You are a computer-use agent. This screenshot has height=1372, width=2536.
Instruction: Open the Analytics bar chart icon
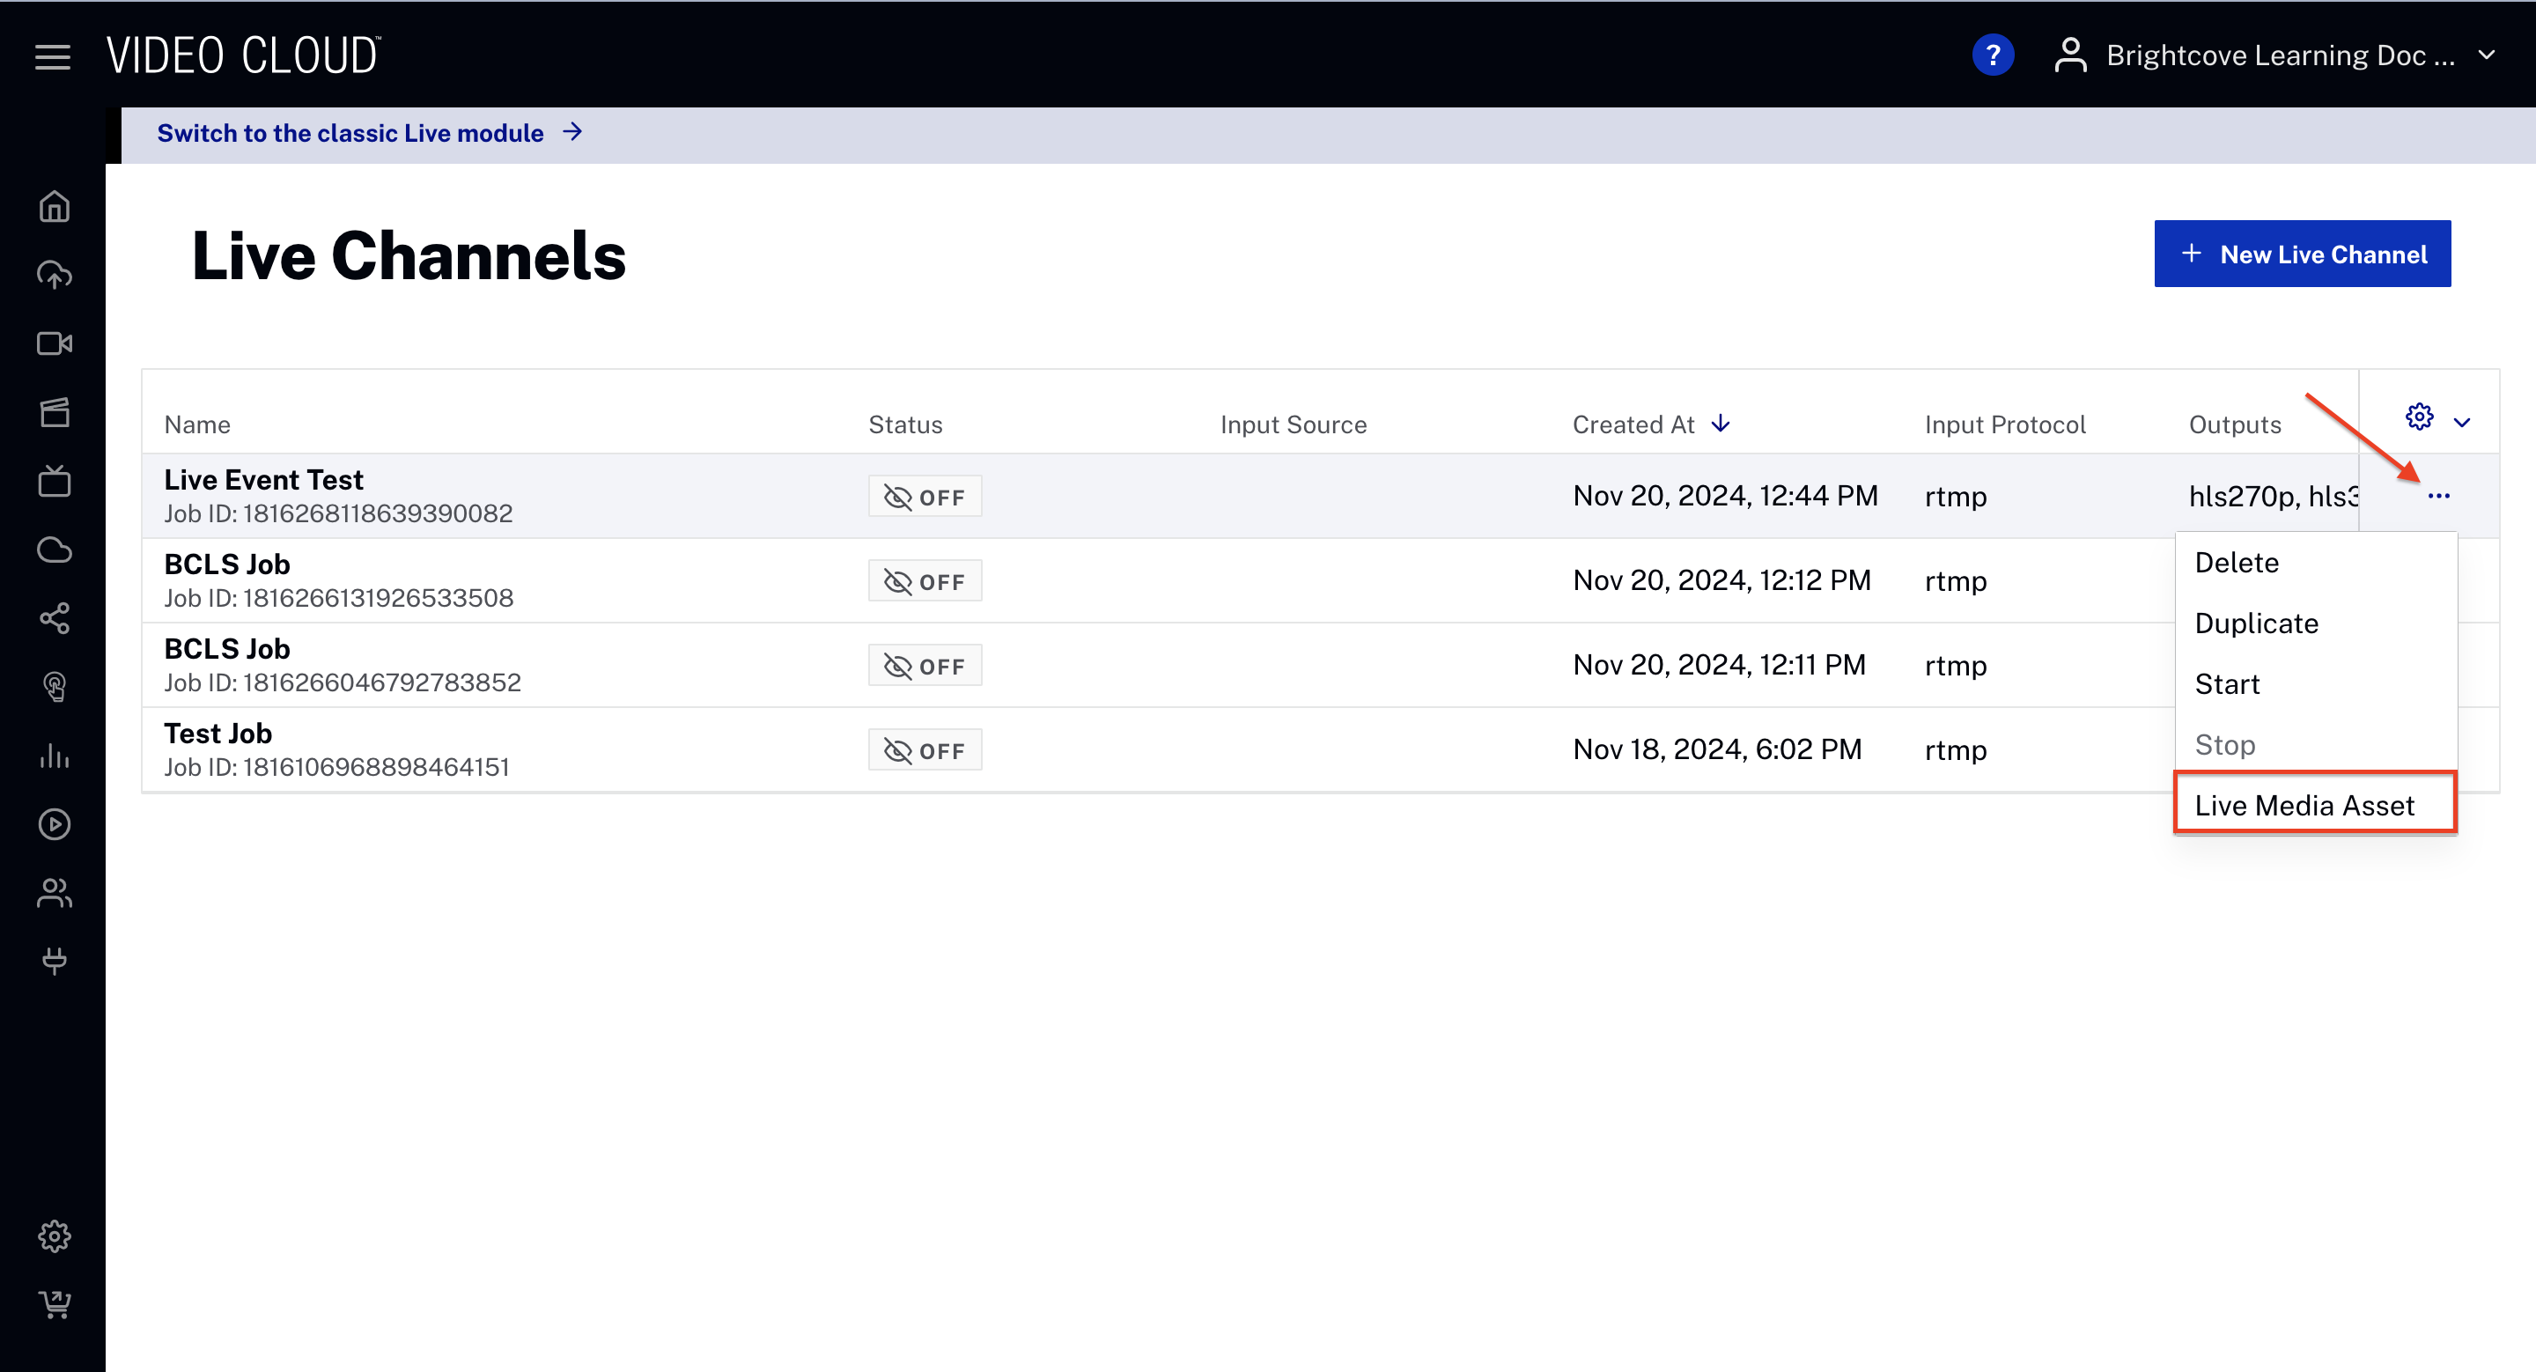(x=54, y=756)
